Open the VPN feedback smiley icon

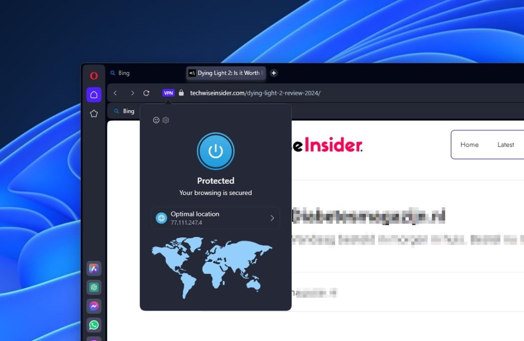[156, 120]
